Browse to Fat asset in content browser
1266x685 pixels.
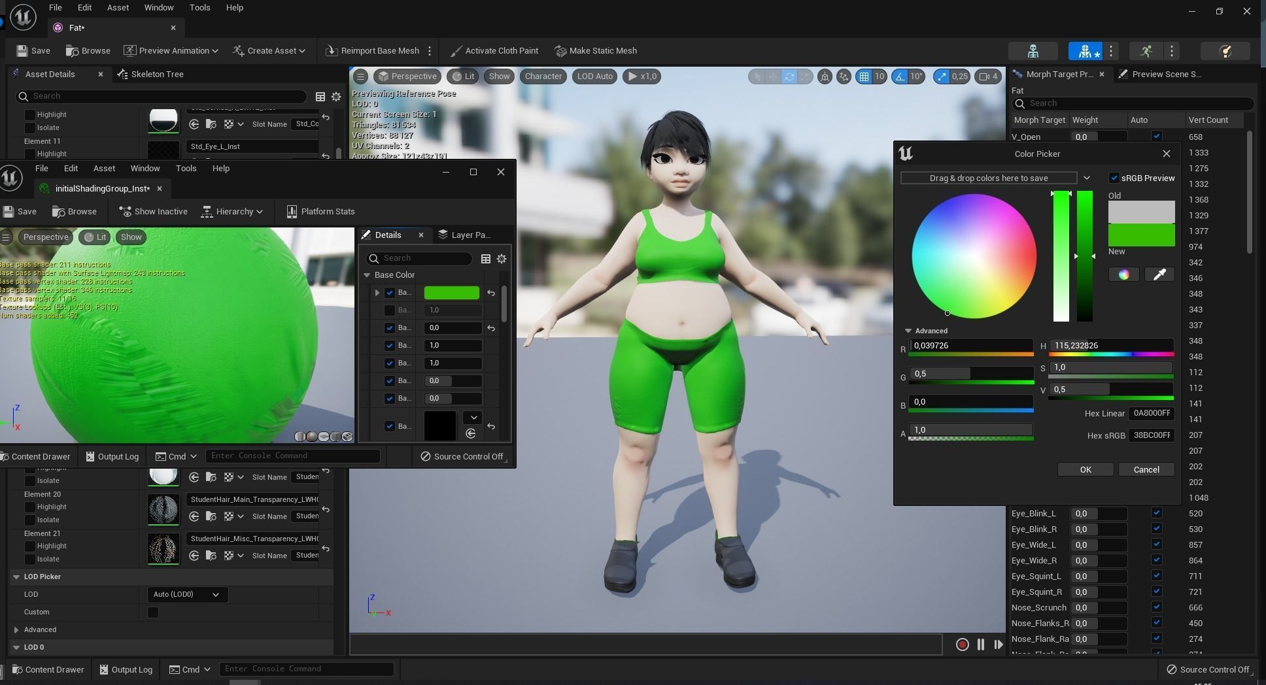click(88, 50)
